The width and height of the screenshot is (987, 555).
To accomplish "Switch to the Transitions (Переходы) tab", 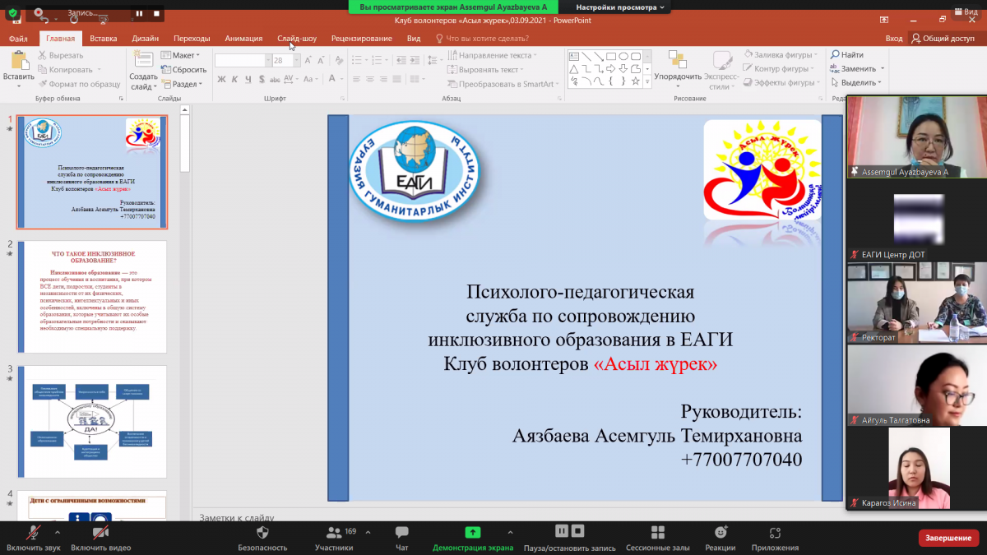I will [x=192, y=38].
